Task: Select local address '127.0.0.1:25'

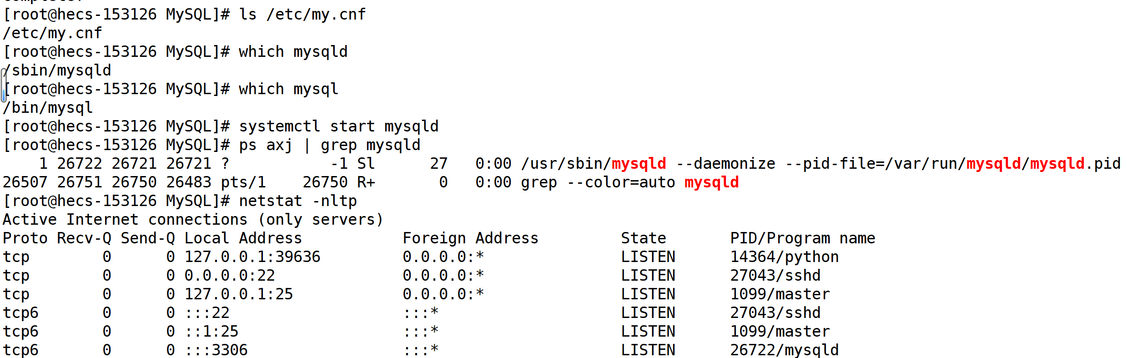Action: coord(239,294)
